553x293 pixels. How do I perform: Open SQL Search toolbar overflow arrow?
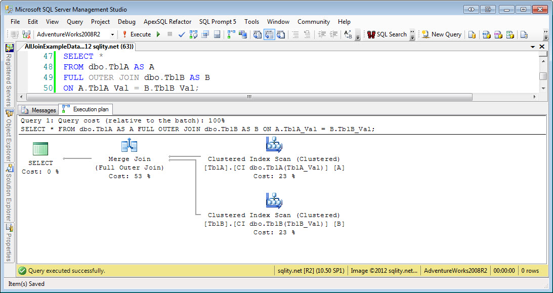point(412,34)
